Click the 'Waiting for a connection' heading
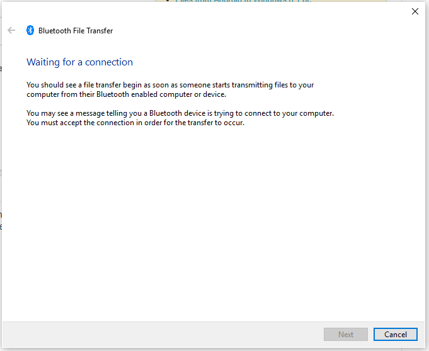Screen dimensions: 429x351 click(x=79, y=62)
